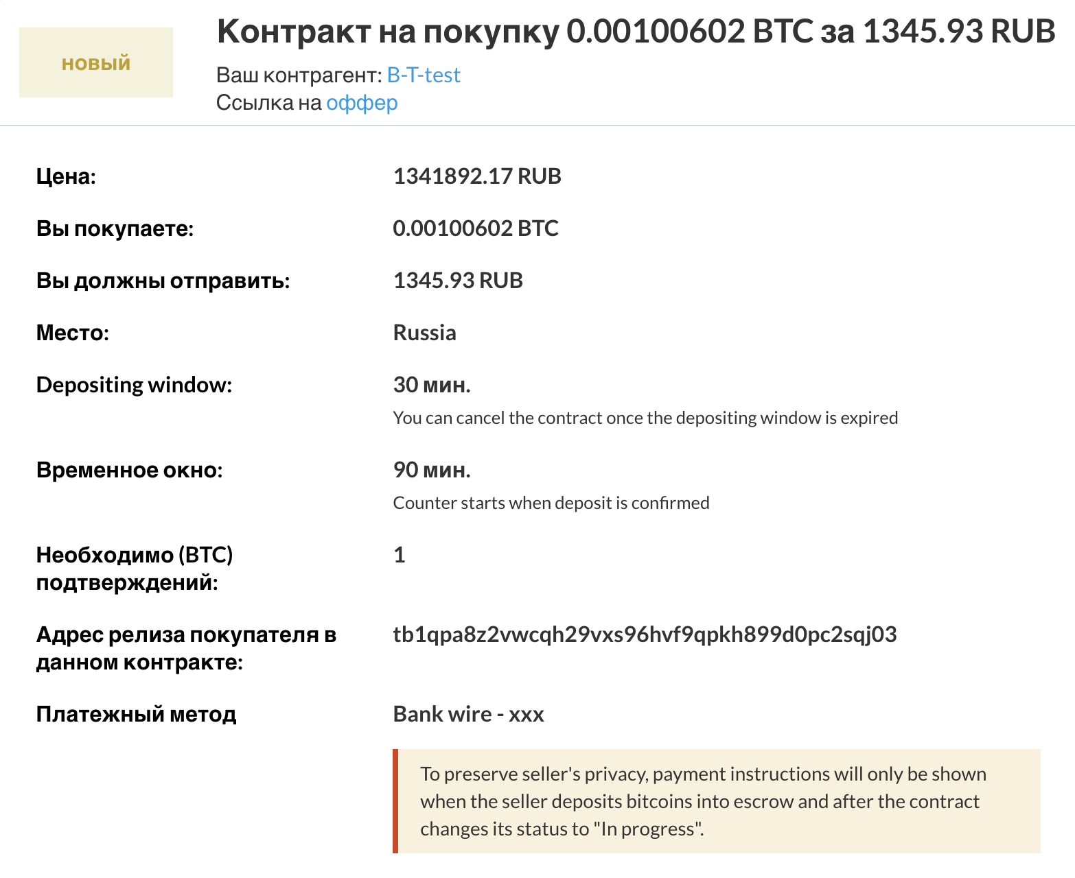The image size is (1075, 878).
Task: Click the Depositing window label
Action: click(x=134, y=385)
